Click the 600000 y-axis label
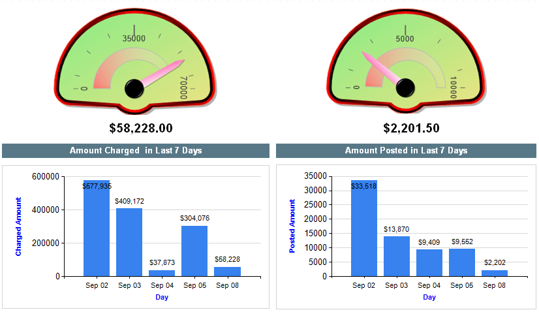This screenshot has height=312, width=539. [x=46, y=177]
